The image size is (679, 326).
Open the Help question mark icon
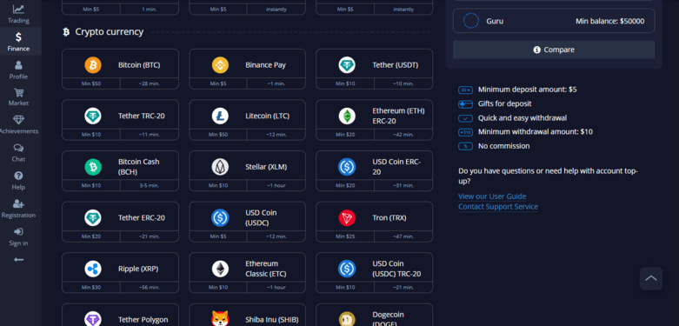tap(18, 176)
